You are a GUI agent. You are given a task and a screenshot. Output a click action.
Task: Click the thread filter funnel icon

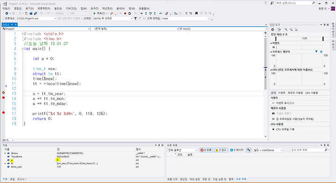135,19
